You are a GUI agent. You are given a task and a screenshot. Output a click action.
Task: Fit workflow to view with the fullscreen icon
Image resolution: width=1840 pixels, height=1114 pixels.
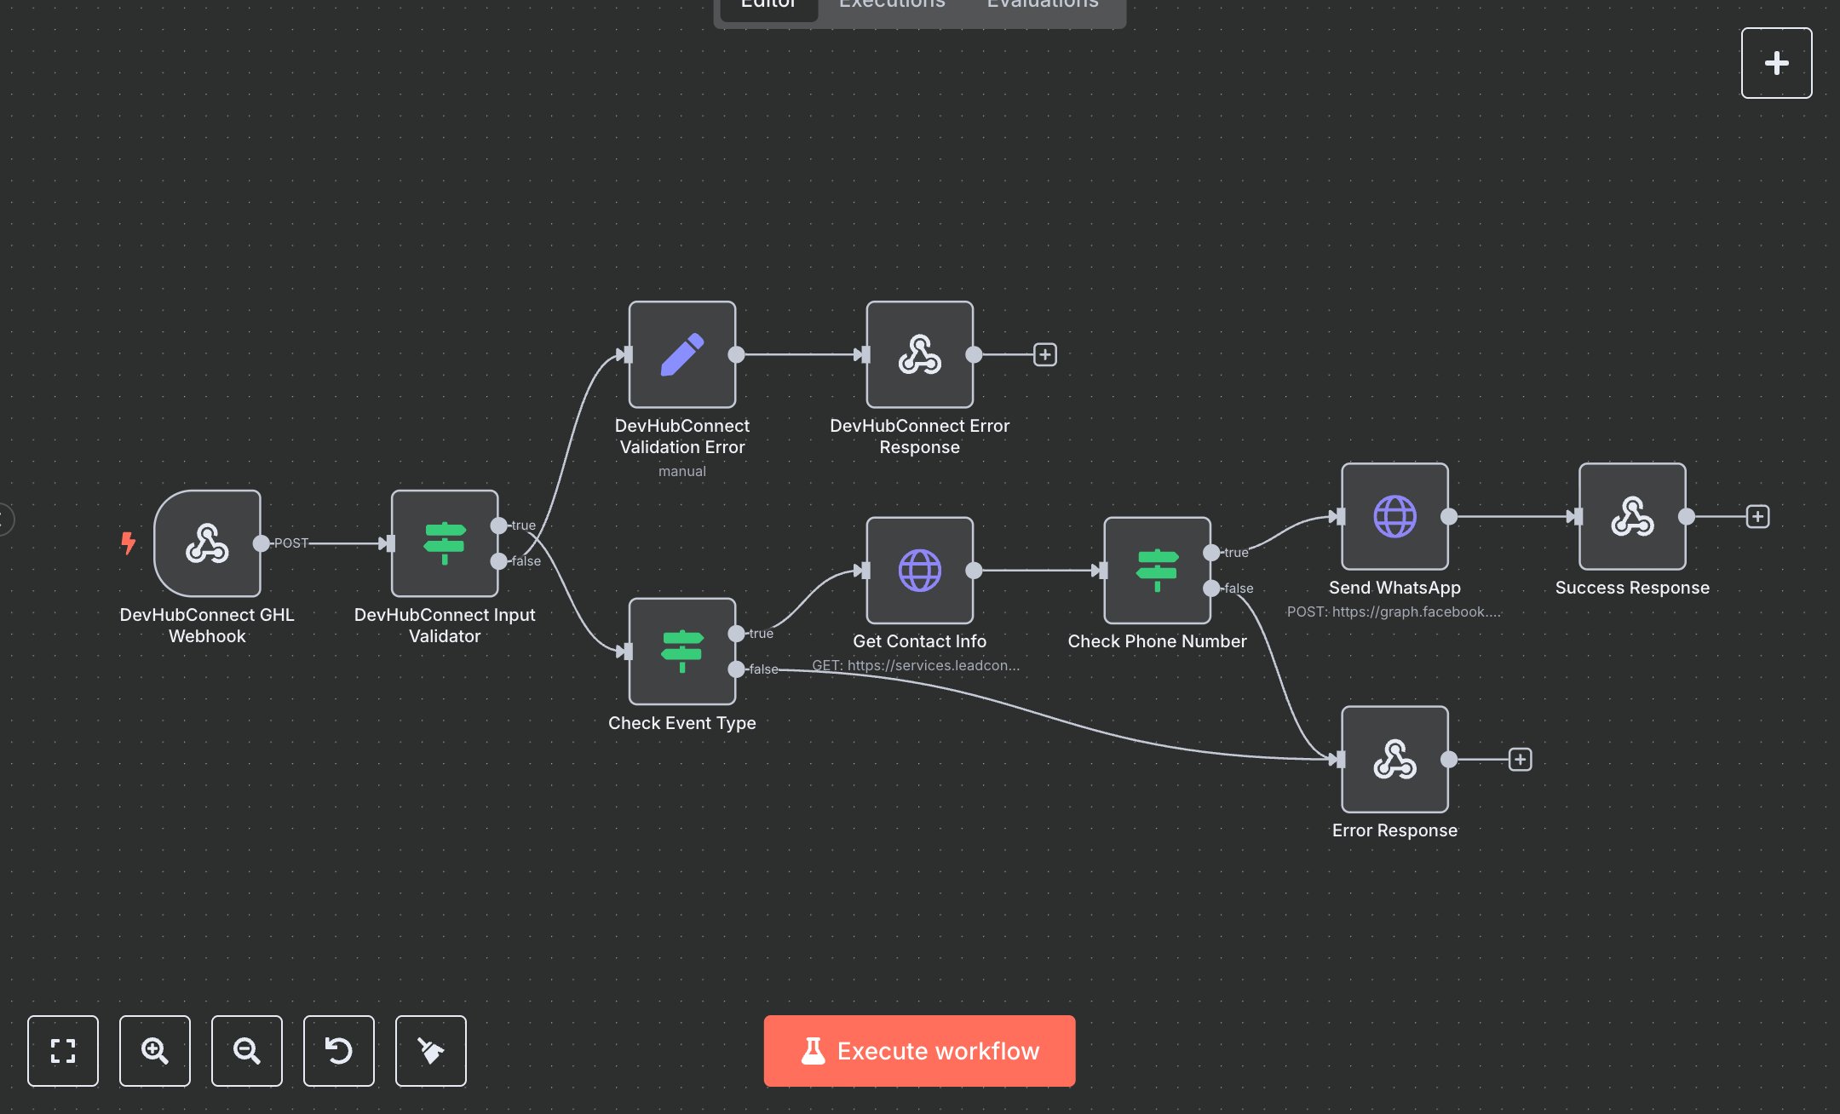click(63, 1050)
